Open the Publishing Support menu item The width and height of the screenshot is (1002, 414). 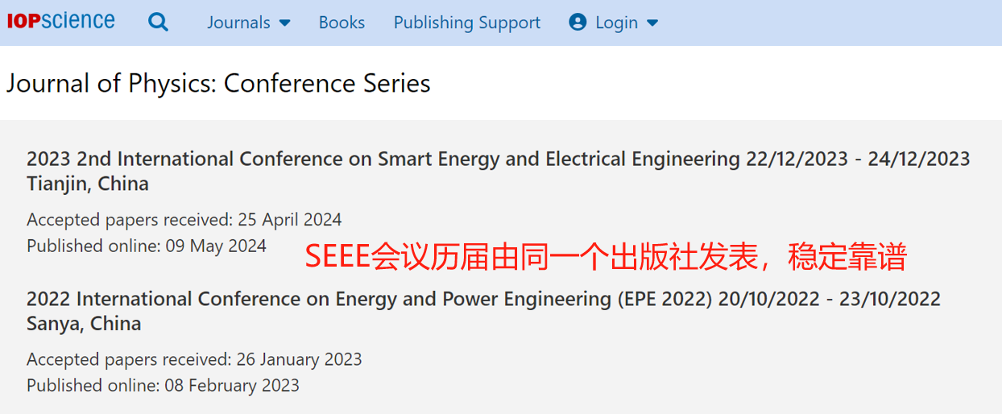467,23
